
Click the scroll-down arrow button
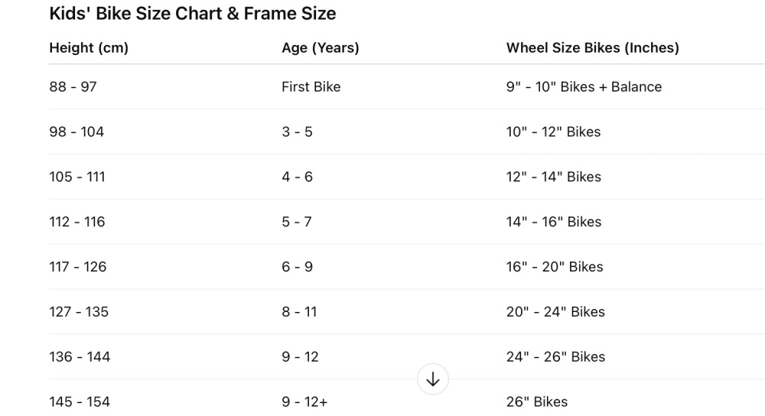[x=433, y=379]
